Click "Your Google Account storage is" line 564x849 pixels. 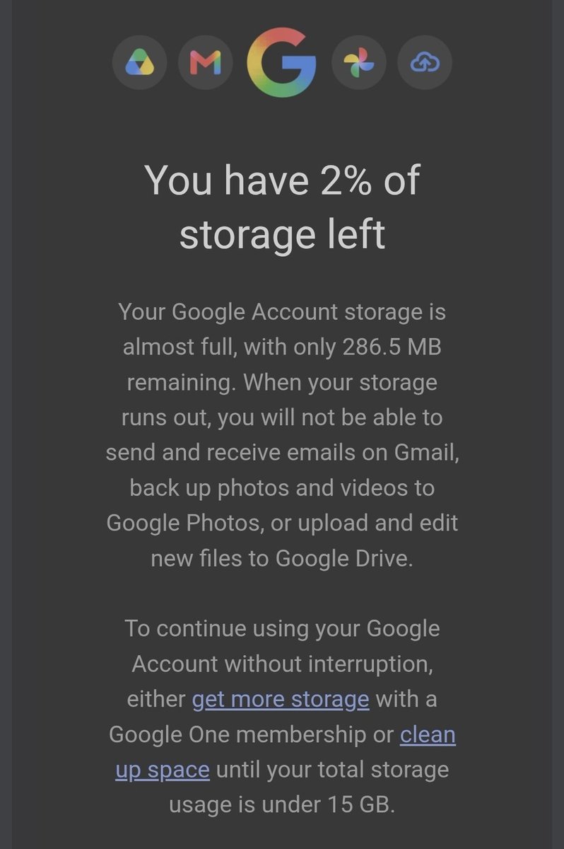click(282, 312)
